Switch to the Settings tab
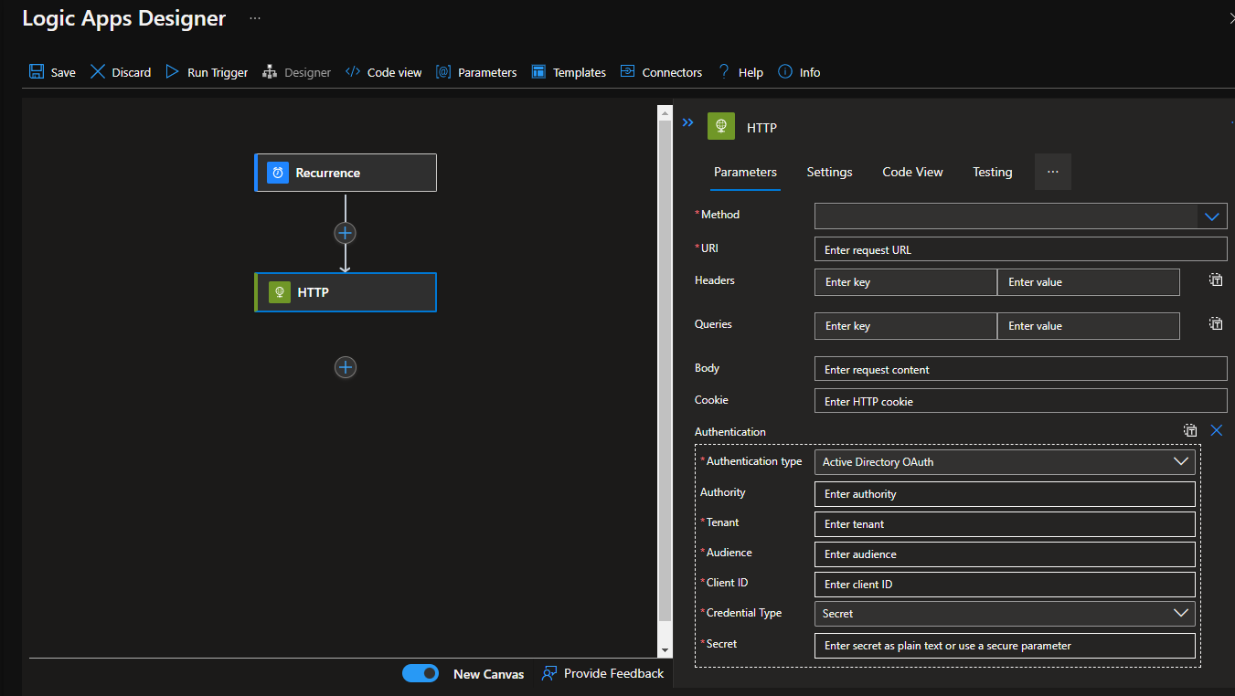1235x696 pixels. pos(829,172)
